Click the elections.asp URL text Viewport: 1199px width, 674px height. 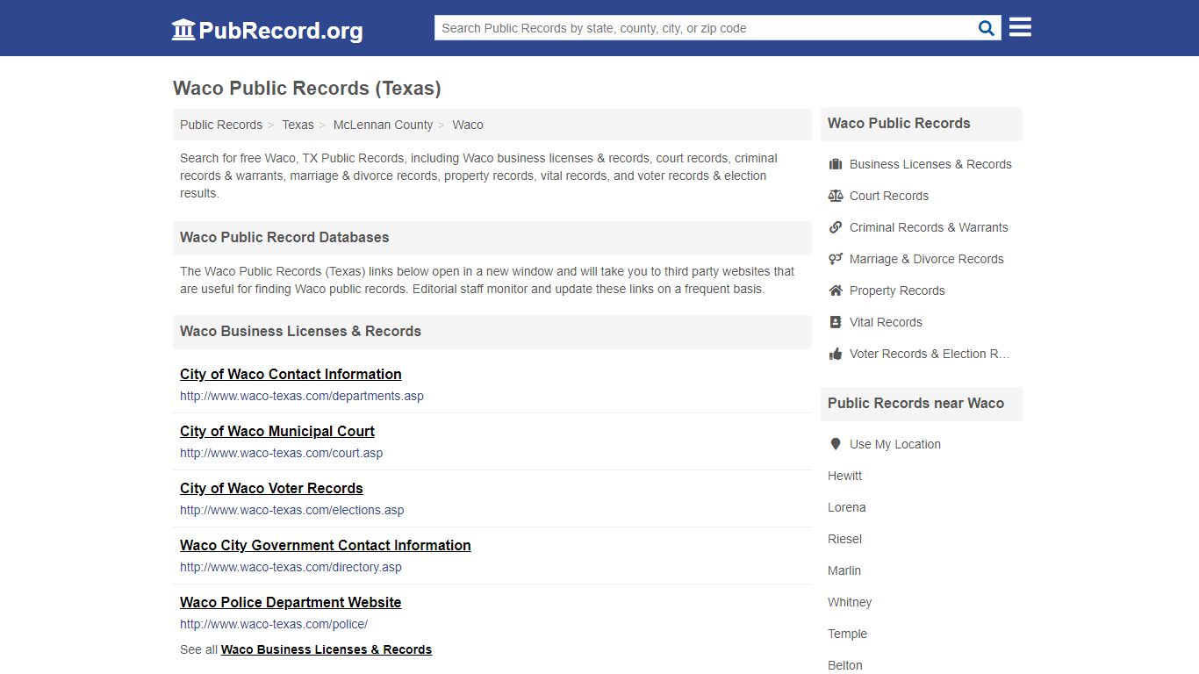click(292, 510)
